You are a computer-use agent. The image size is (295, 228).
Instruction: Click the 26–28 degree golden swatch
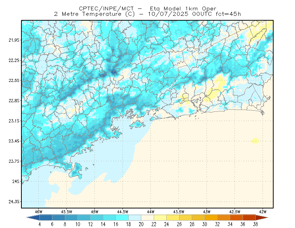[186, 217]
